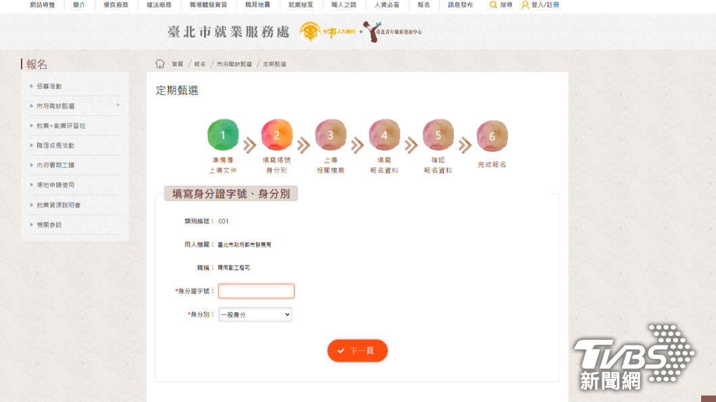Click step 1 green circle 準備應上傳文件
The image size is (716, 402).
point(223,135)
